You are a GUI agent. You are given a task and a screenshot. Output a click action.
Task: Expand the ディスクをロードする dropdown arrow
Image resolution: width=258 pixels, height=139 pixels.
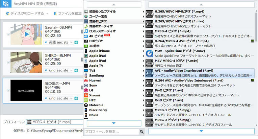coord(47,14)
